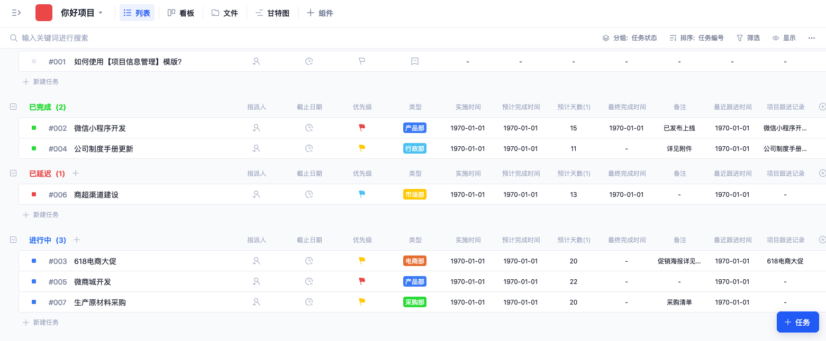The width and height of the screenshot is (826, 341).
Task: Switch to the 看板 tab
Action: (x=181, y=13)
